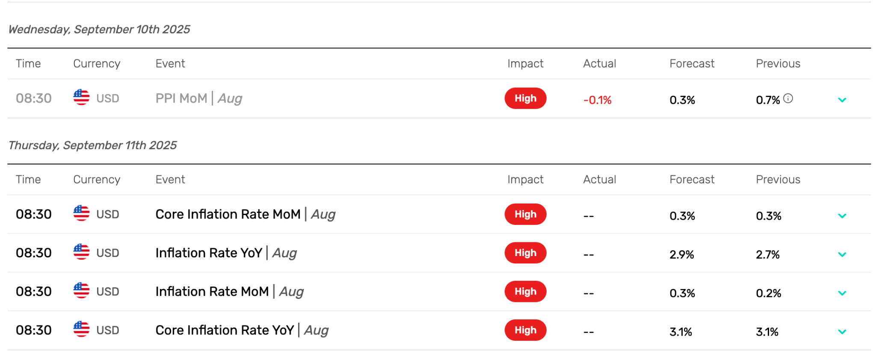The height and width of the screenshot is (351, 876).
Task: Click the flag beside Inflation Rate MoM
Action: [81, 291]
